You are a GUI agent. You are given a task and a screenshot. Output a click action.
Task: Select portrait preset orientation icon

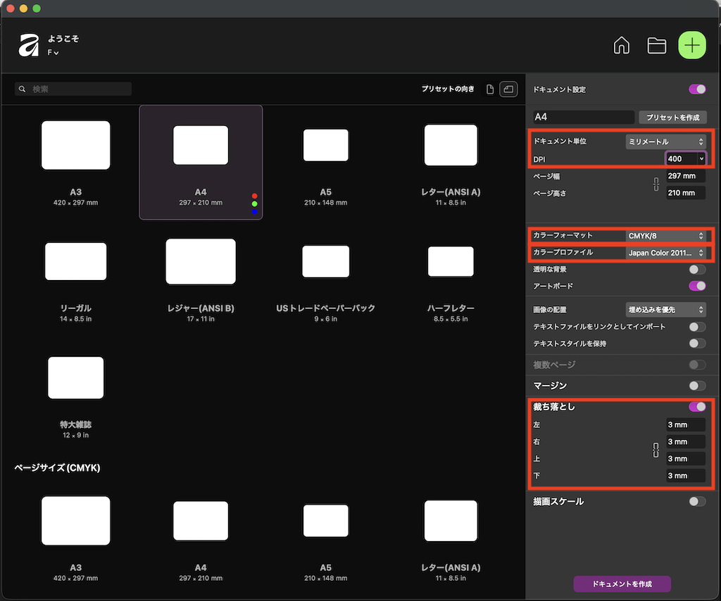(x=491, y=89)
